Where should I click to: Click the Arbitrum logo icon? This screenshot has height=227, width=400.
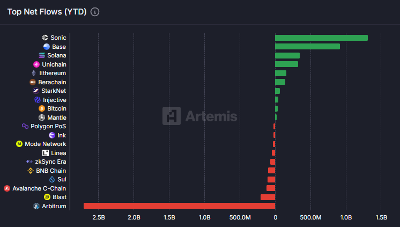(36, 206)
